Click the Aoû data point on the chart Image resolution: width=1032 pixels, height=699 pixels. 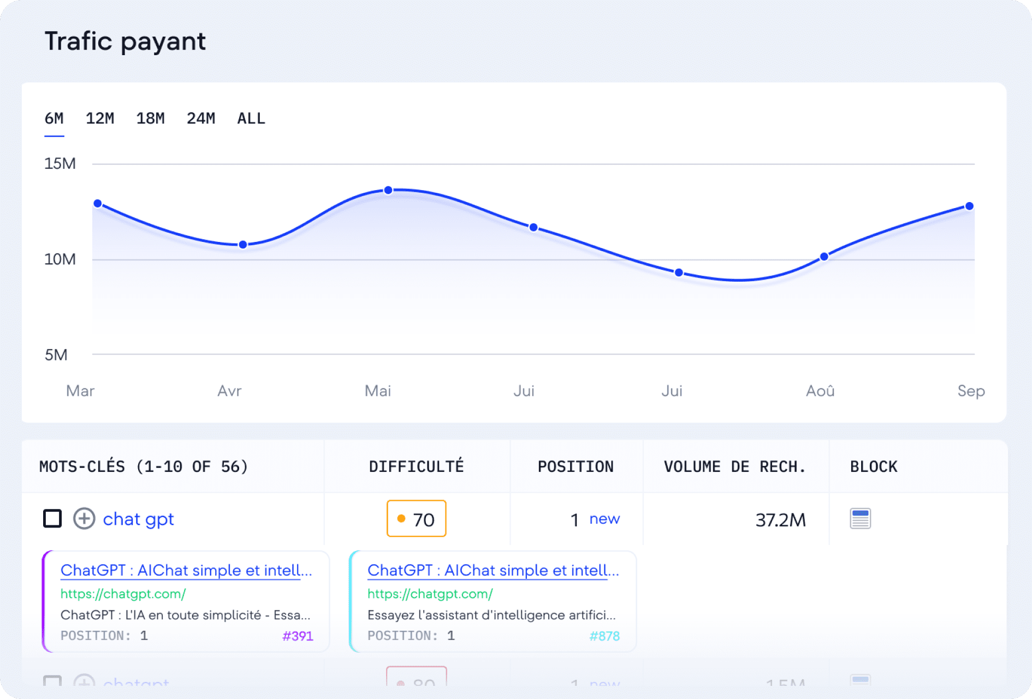(x=824, y=257)
